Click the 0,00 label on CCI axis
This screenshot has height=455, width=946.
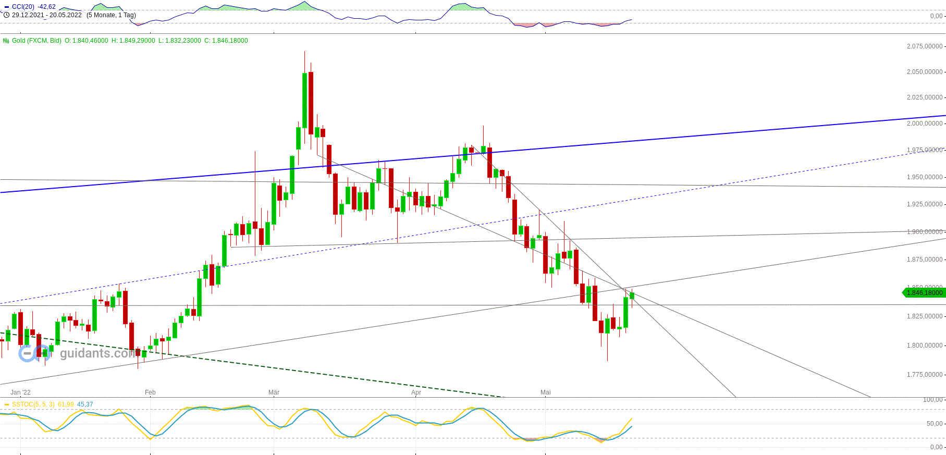(936, 16)
